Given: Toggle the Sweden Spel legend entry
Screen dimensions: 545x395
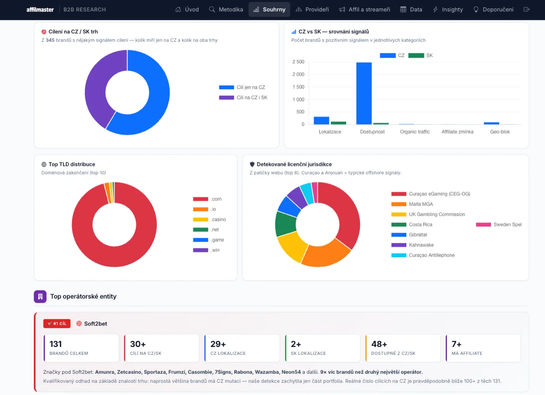Looking at the screenshot, I should 499,225.
